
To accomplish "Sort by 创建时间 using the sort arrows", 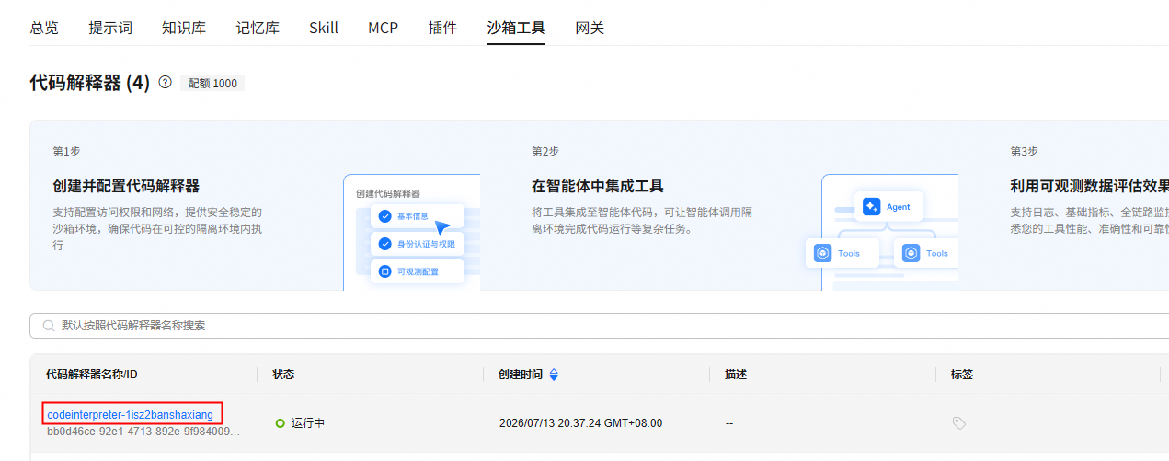I will pos(554,375).
